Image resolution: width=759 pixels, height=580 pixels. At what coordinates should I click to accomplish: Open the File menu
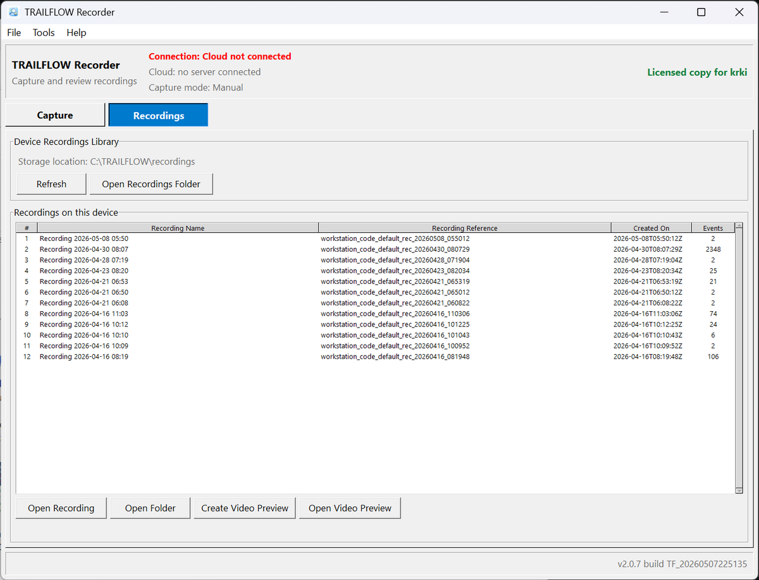tap(14, 32)
